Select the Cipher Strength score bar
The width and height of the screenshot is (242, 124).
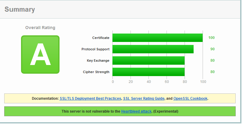149,72
